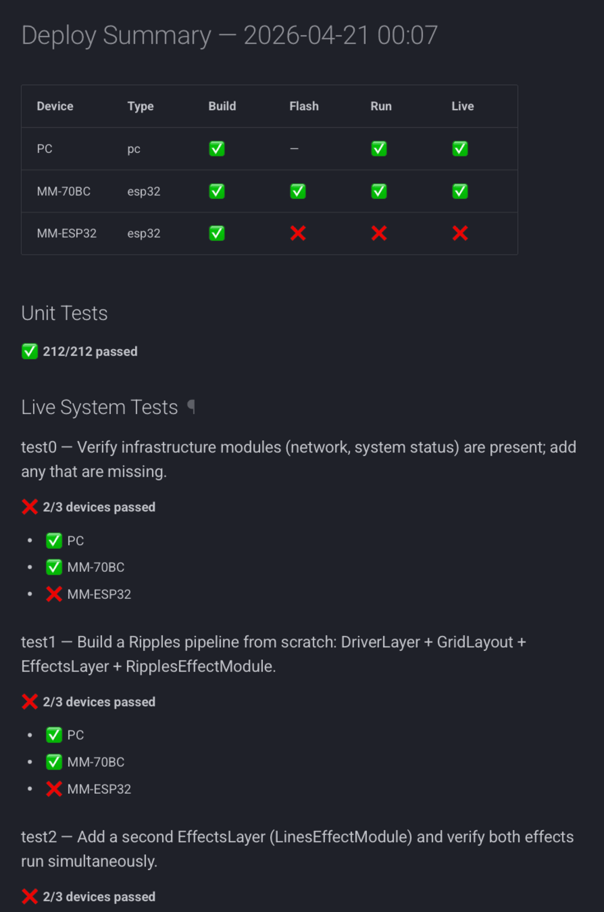The width and height of the screenshot is (604, 912).
Task: Click the green checkmark beside 212/212 passed
Action: coord(29,351)
